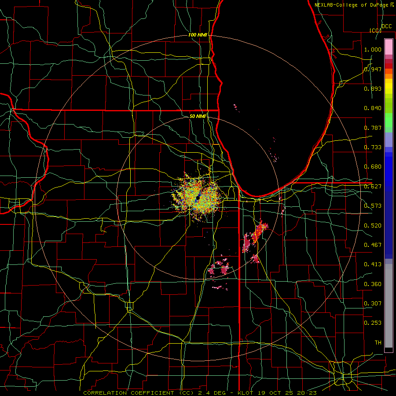This screenshot has height=396, width=396.
Task: Click the 0.307 scale value
Action: 373,304
